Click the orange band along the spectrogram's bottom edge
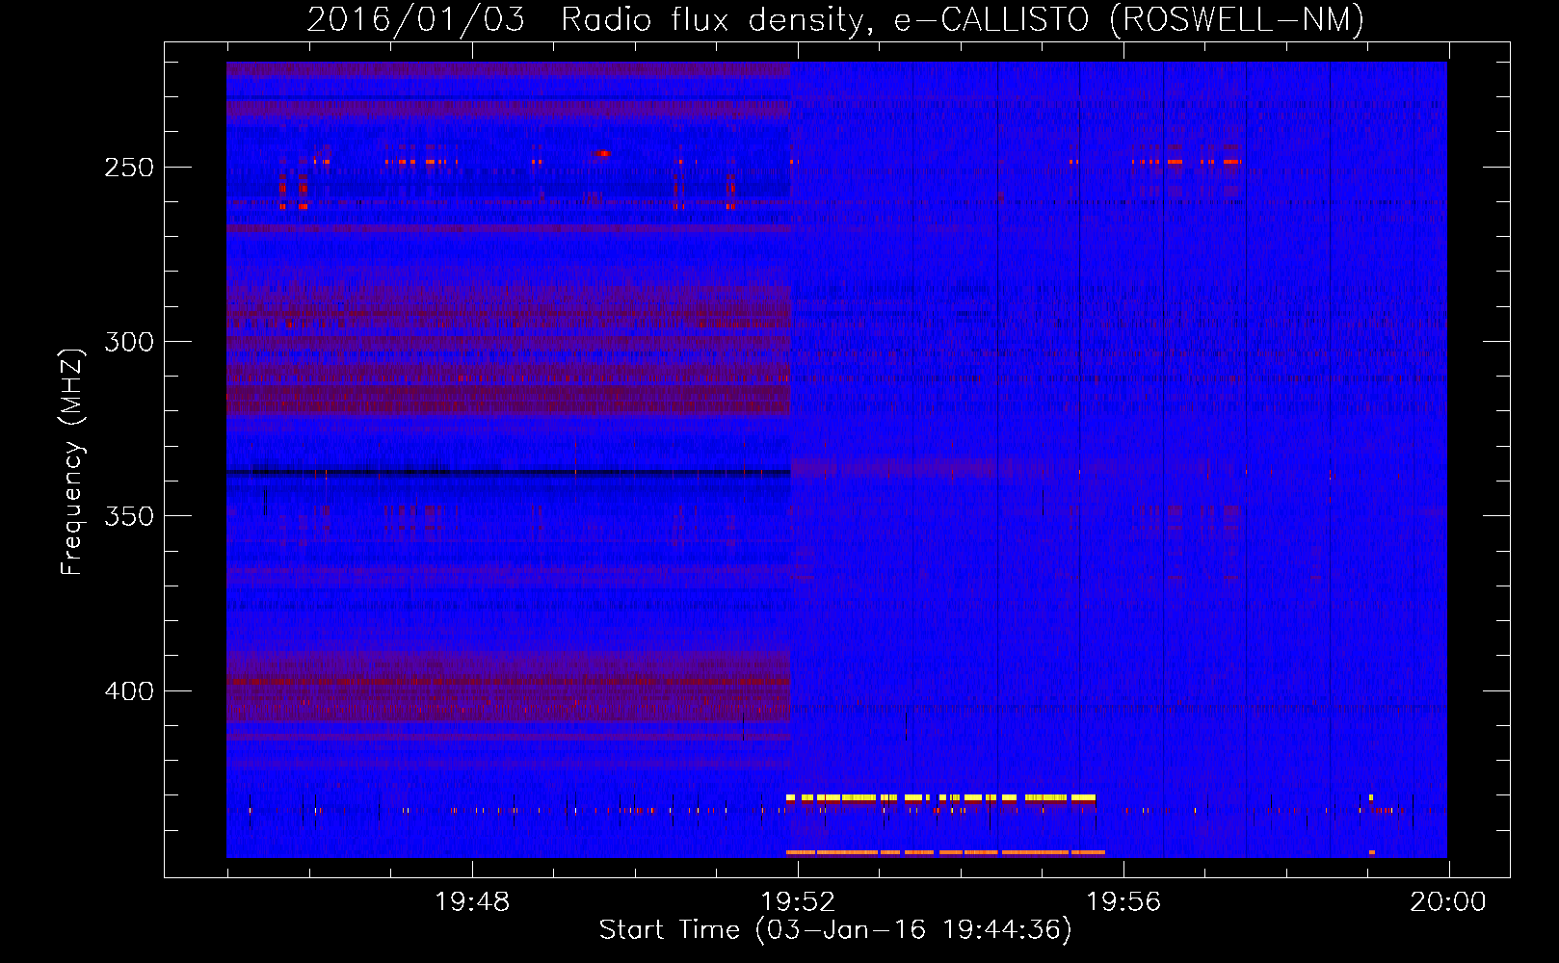This screenshot has height=963, width=1559. (945, 852)
